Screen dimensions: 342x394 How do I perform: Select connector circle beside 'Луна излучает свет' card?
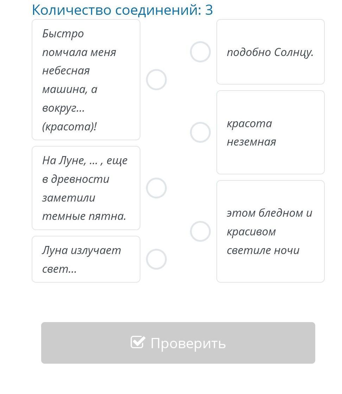click(x=156, y=259)
